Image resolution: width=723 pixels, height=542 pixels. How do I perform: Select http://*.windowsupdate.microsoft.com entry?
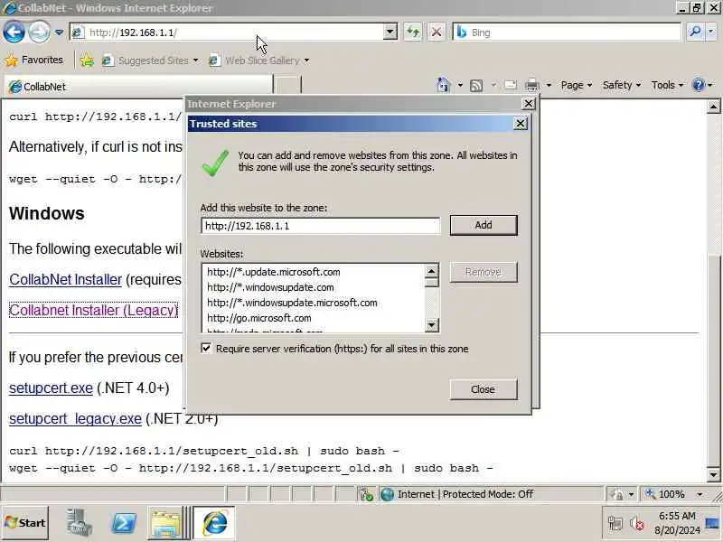(x=292, y=303)
